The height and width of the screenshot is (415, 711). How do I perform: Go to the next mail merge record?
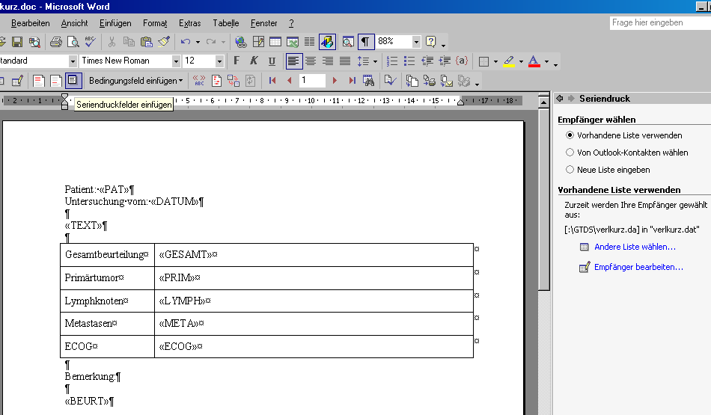335,81
